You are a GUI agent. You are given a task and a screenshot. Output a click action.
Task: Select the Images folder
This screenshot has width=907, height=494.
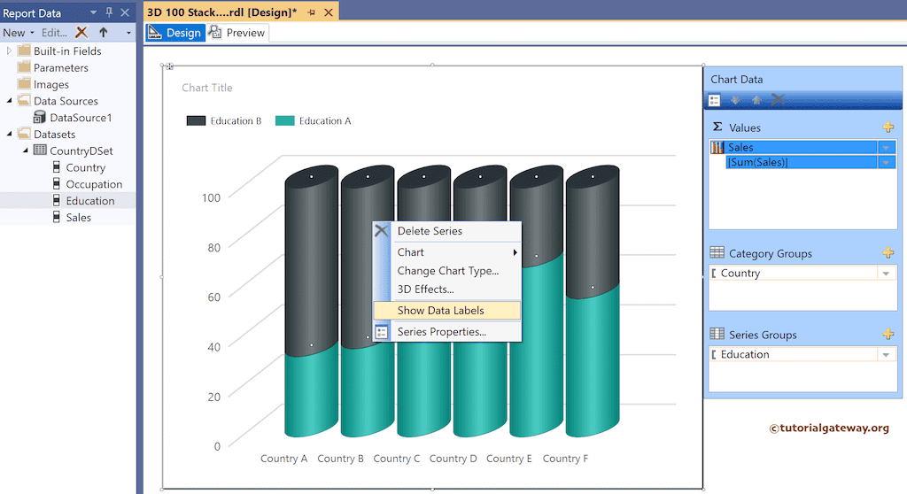coord(50,84)
